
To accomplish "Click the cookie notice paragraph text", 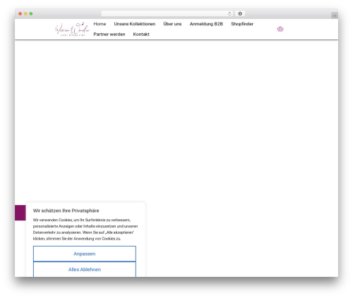I will (x=85, y=230).
